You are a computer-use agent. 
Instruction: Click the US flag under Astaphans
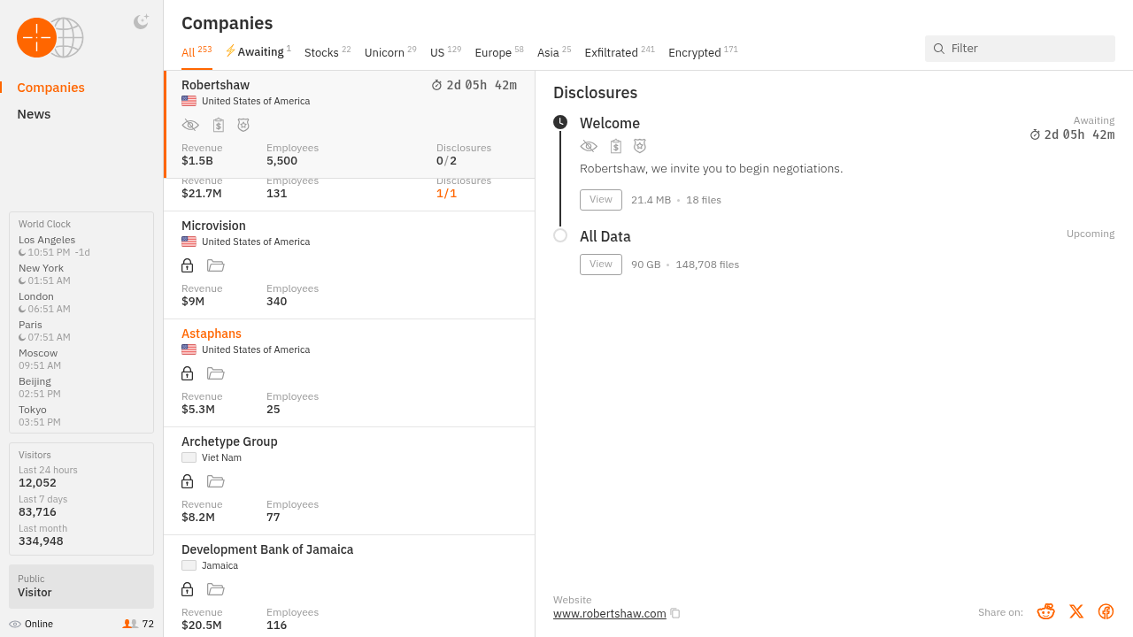coord(189,349)
